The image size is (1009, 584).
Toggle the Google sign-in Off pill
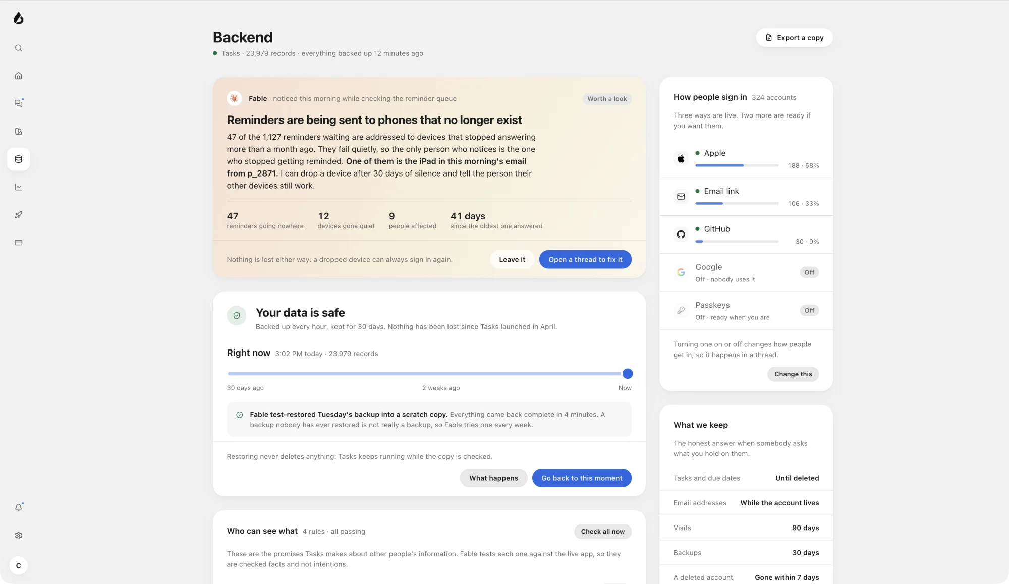tap(809, 272)
